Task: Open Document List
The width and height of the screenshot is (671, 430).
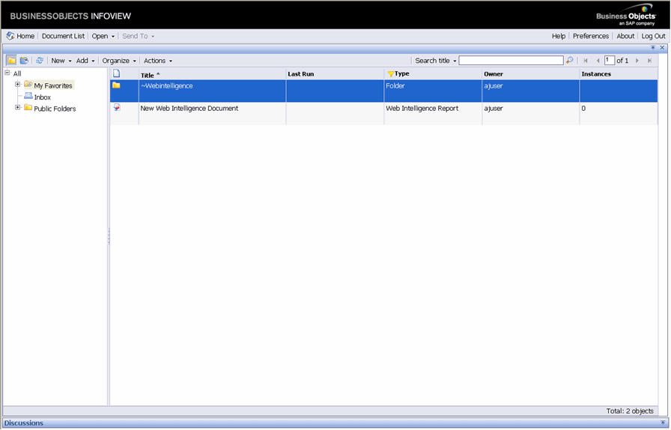Action: (x=63, y=36)
